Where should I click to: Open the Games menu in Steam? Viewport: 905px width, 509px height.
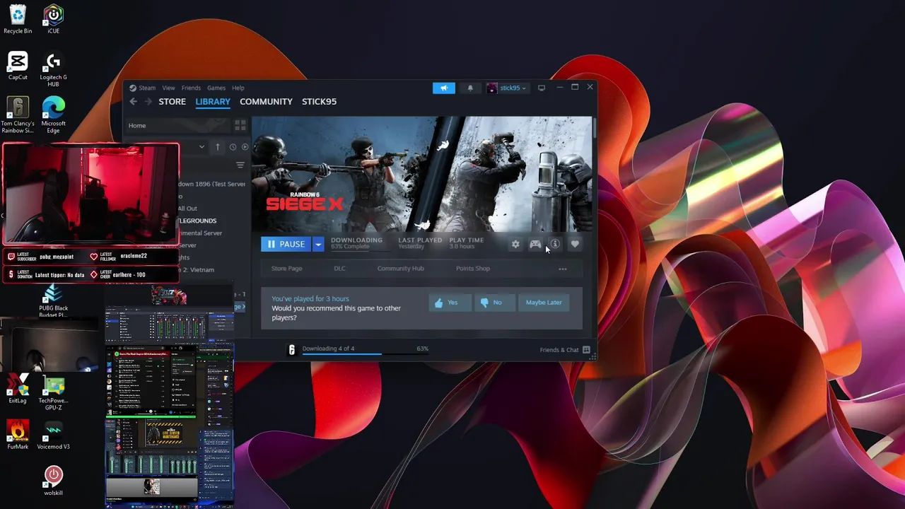(216, 88)
